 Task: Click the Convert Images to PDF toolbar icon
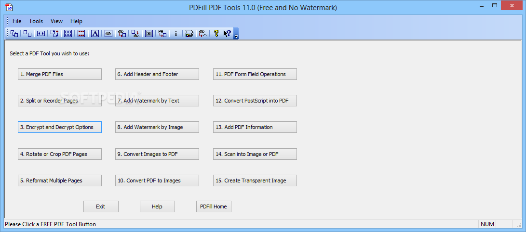(122, 34)
